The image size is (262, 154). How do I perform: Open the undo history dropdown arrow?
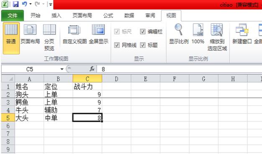(31, 4)
